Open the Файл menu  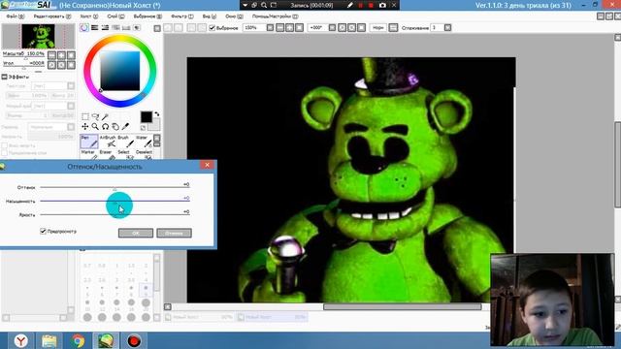(x=16, y=16)
